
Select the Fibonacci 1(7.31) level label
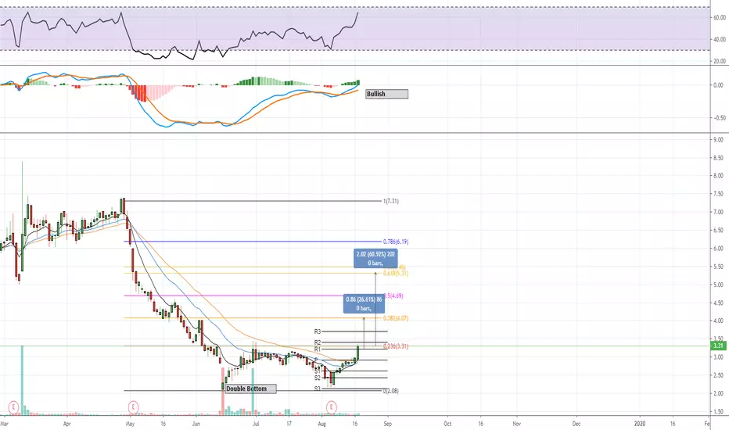click(x=390, y=201)
